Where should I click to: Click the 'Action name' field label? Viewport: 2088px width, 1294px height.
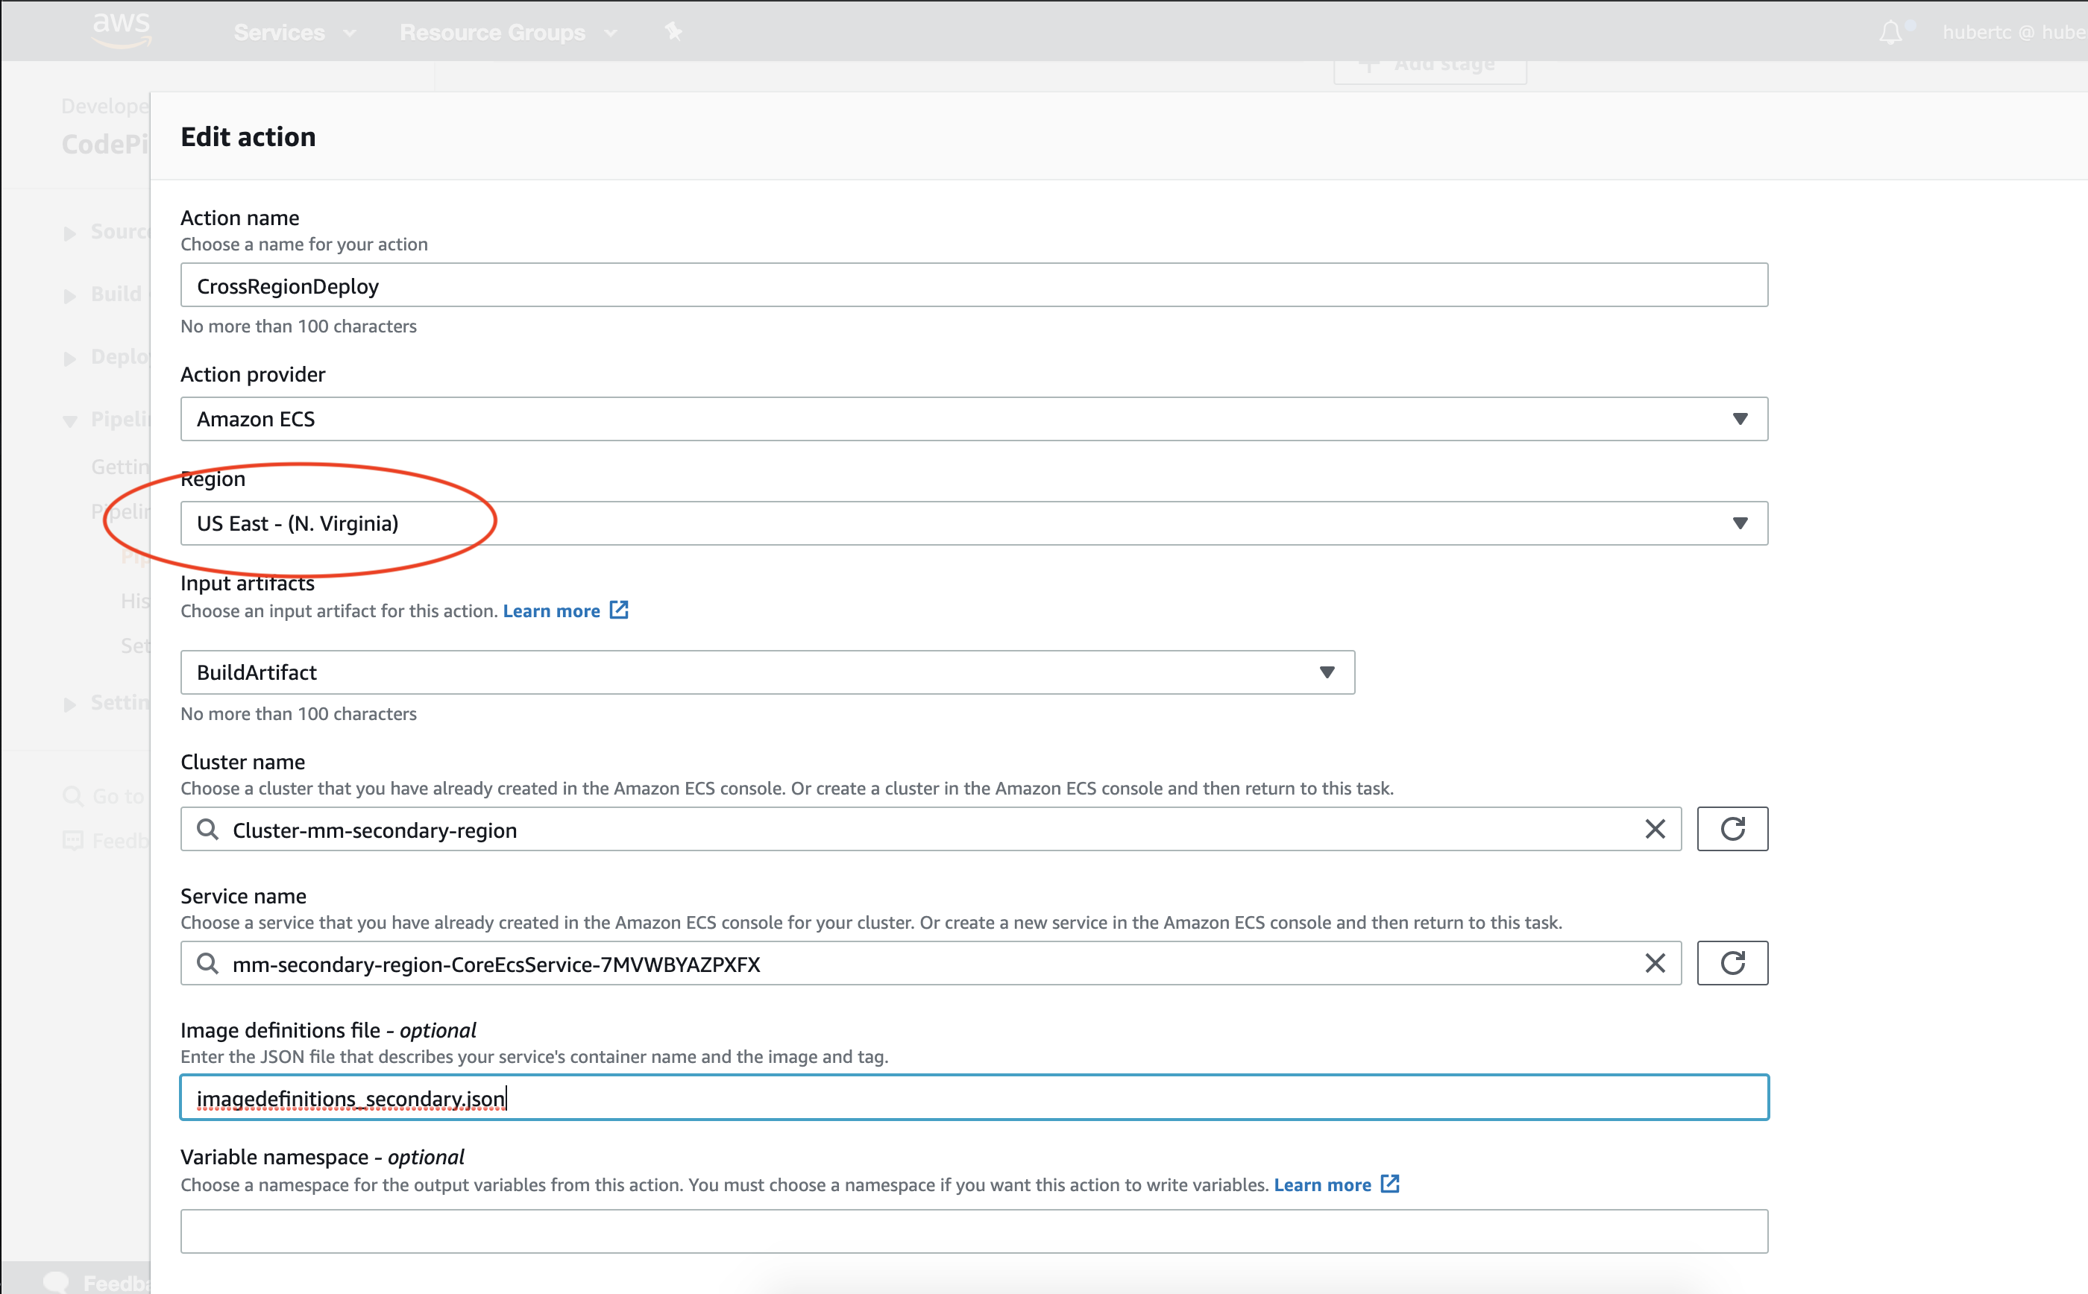(x=239, y=218)
